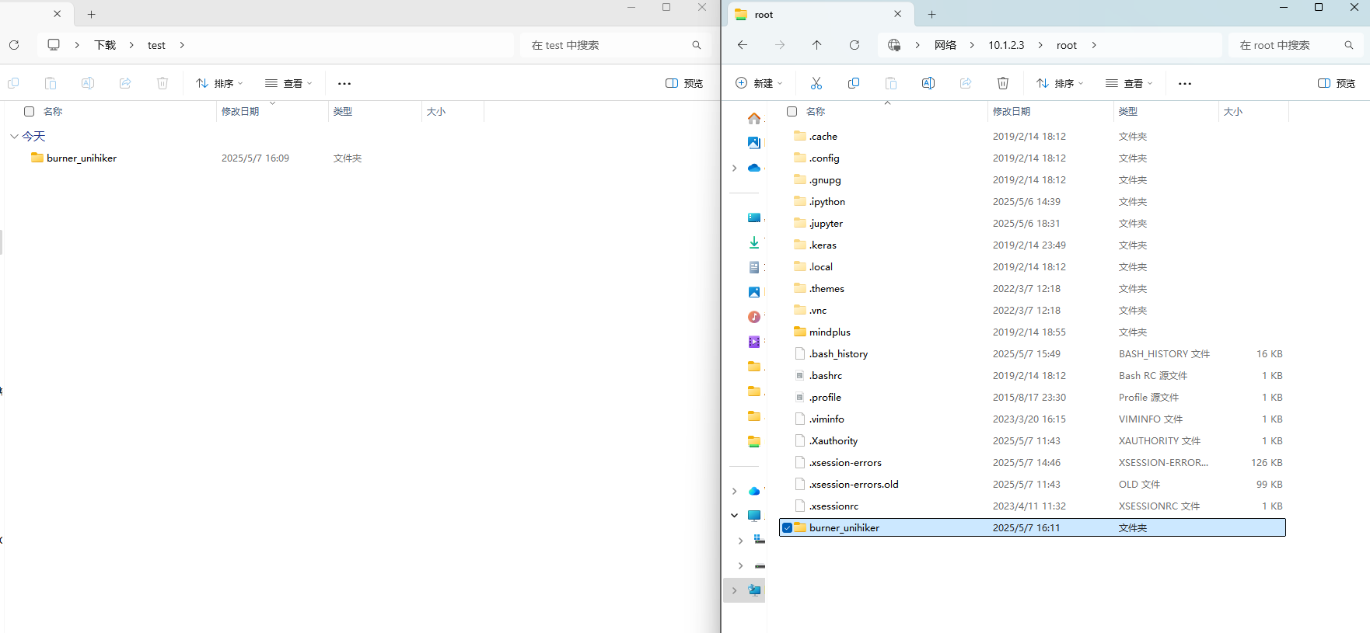Toggle the preview pane in the test window

[684, 83]
